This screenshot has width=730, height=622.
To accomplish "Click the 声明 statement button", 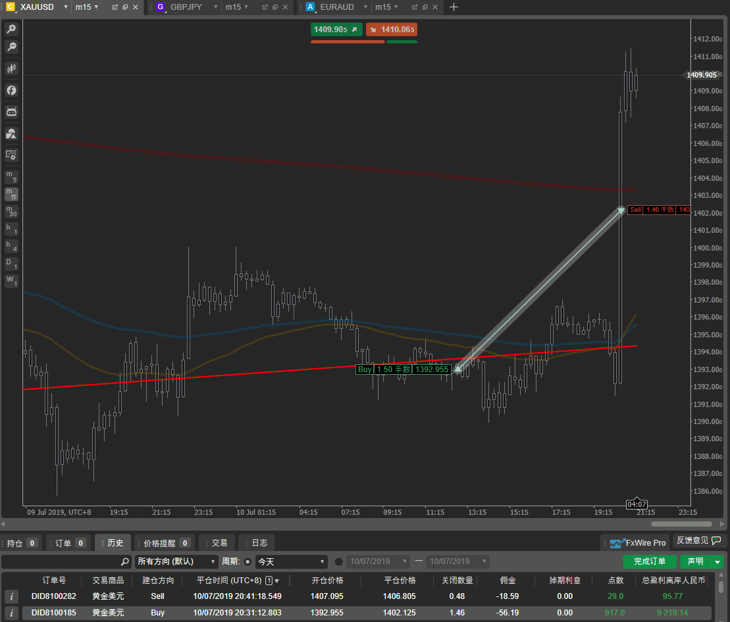I will tap(696, 562).
